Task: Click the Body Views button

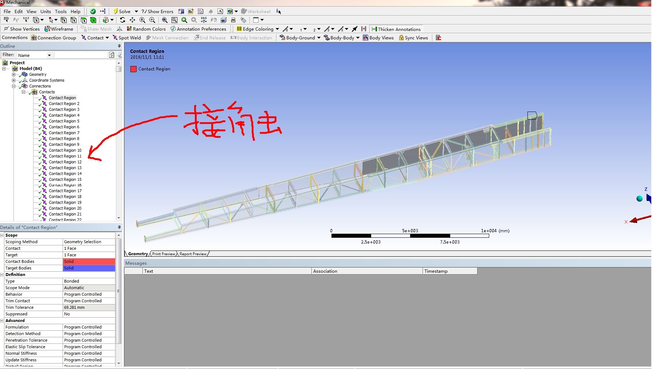Action: (378, 38)
